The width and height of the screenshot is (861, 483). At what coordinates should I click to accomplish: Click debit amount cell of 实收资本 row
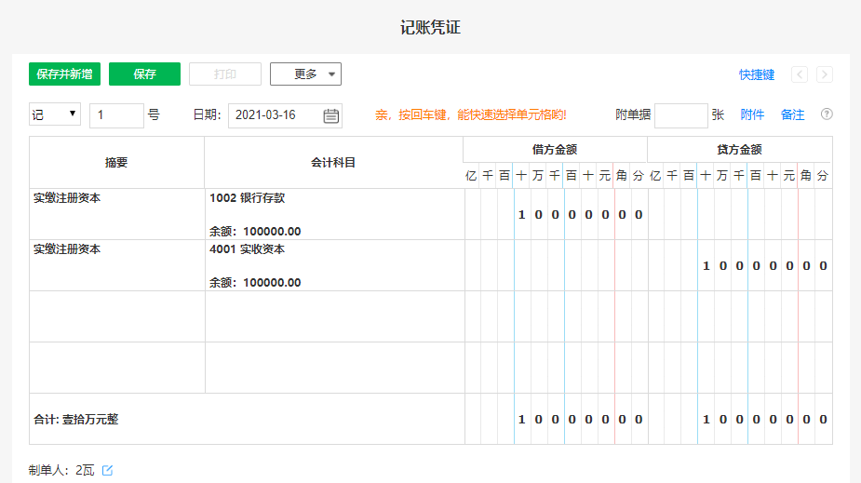click(556, 265)
